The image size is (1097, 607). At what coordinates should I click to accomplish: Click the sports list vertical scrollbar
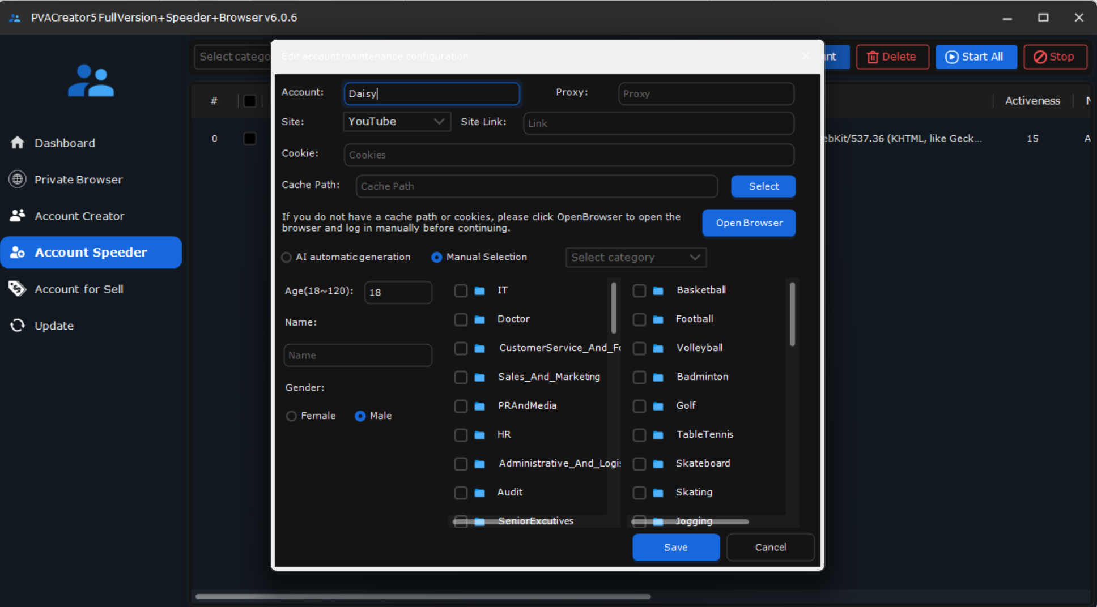[792, 314]
